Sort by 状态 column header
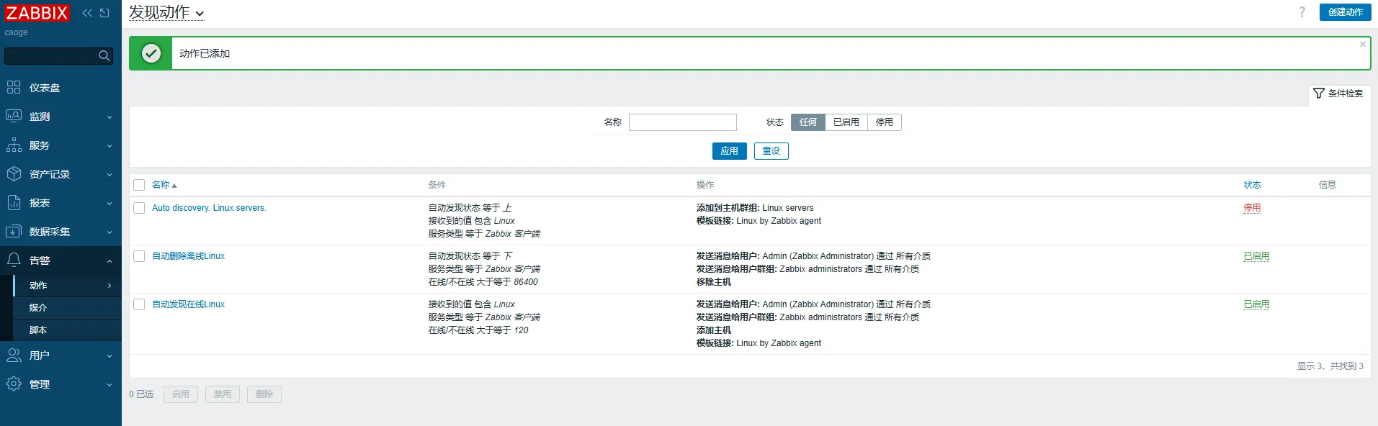The height and width of the screenshot is (426, 1378). pos(1252,185)
